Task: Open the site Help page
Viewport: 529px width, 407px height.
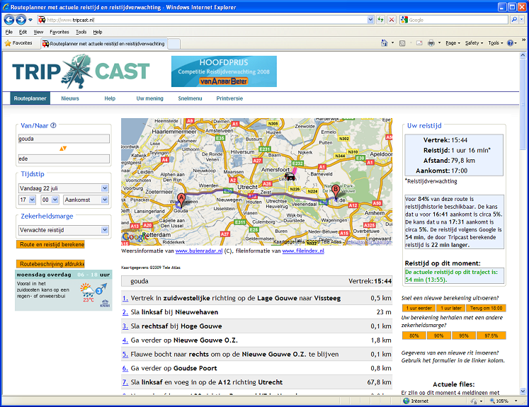Action: coord(110,98)
